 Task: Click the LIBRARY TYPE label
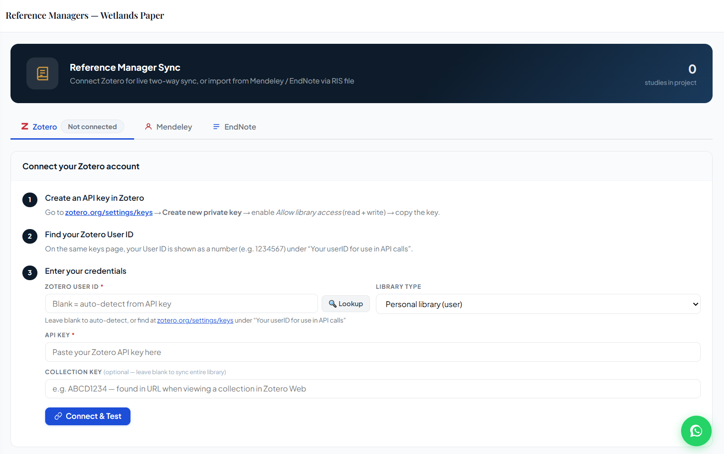[x=398, y=287]
